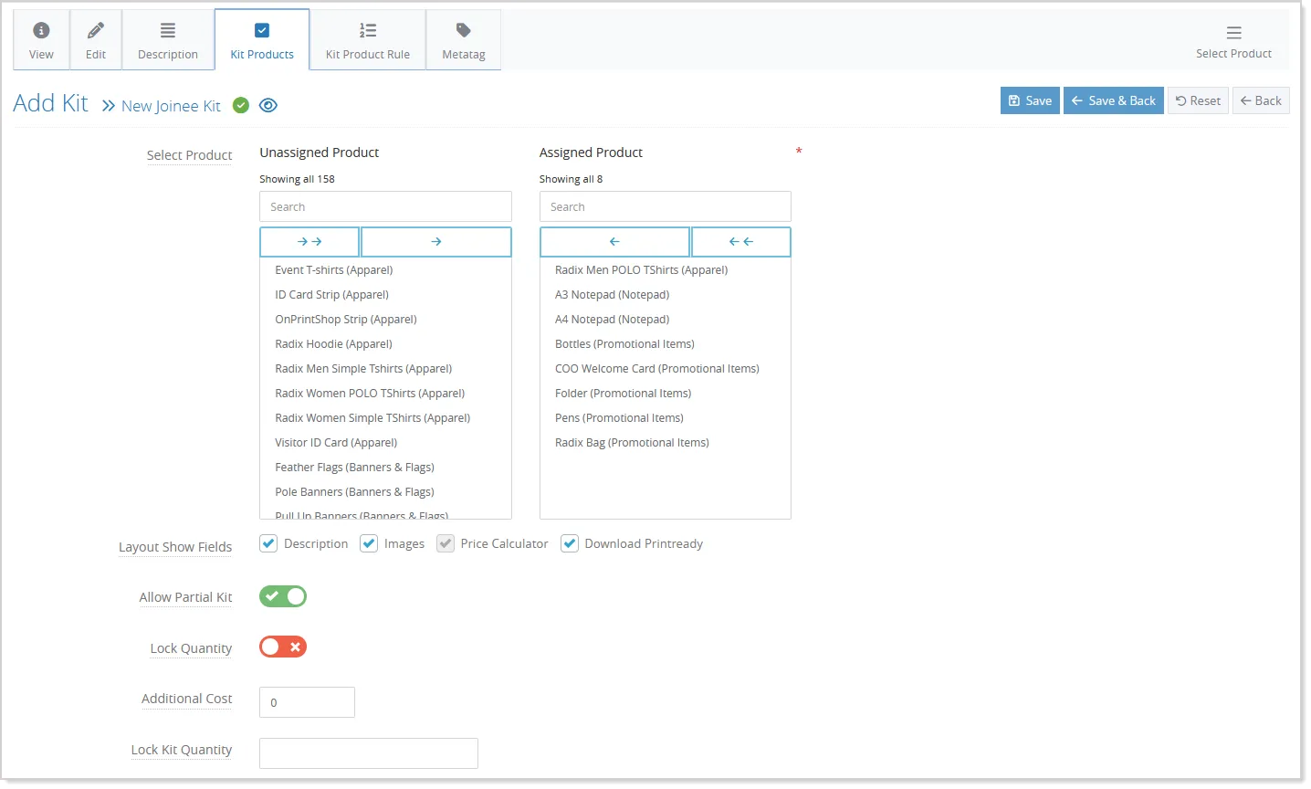Select the Kit Products tab
This screenshot has height=789, width=1311.
(x=262, y=40)
